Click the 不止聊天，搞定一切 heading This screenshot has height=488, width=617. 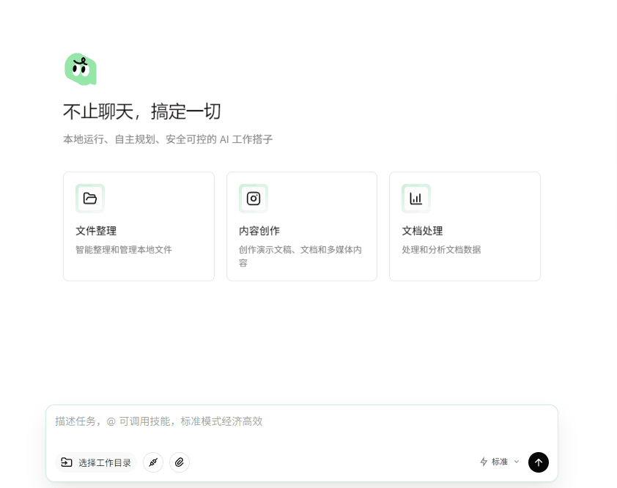coord(142,111)
